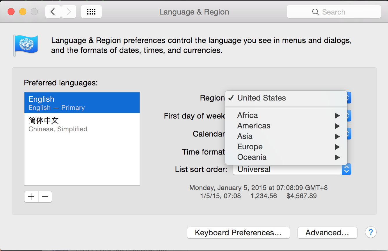Click Keyboard Preferences button
388x251 pixels.
(238, 233)
